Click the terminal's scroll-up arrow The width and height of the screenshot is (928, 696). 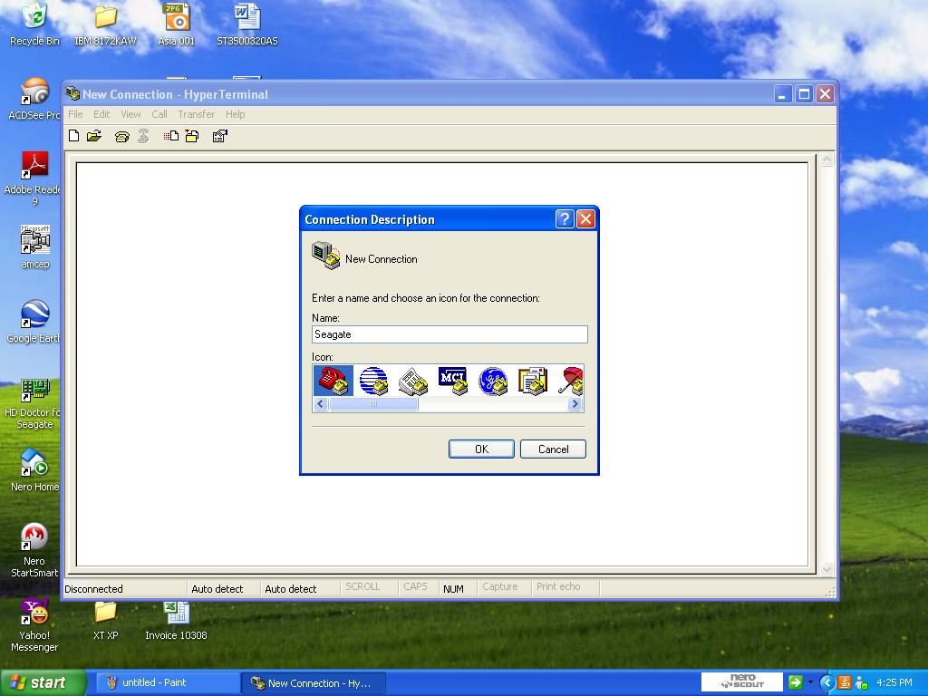826,159
